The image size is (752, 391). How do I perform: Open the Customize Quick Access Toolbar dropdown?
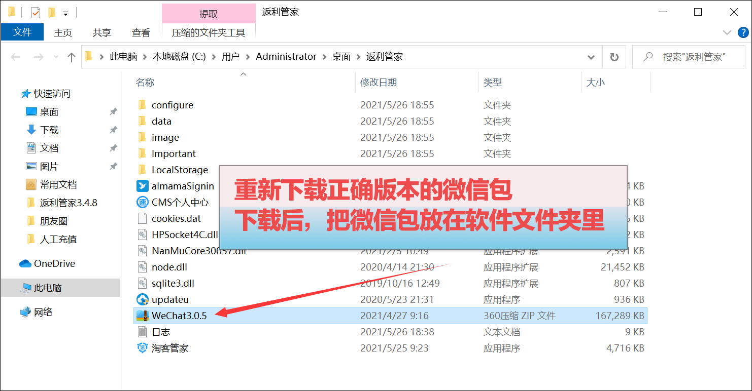pos(65,13)
